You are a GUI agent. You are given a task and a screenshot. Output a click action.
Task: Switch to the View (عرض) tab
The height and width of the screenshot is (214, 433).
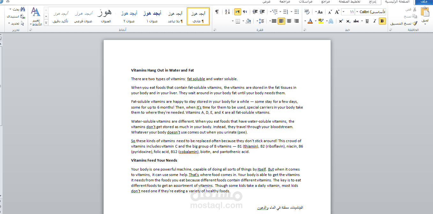pyautogui.click(x=267, y=2)
